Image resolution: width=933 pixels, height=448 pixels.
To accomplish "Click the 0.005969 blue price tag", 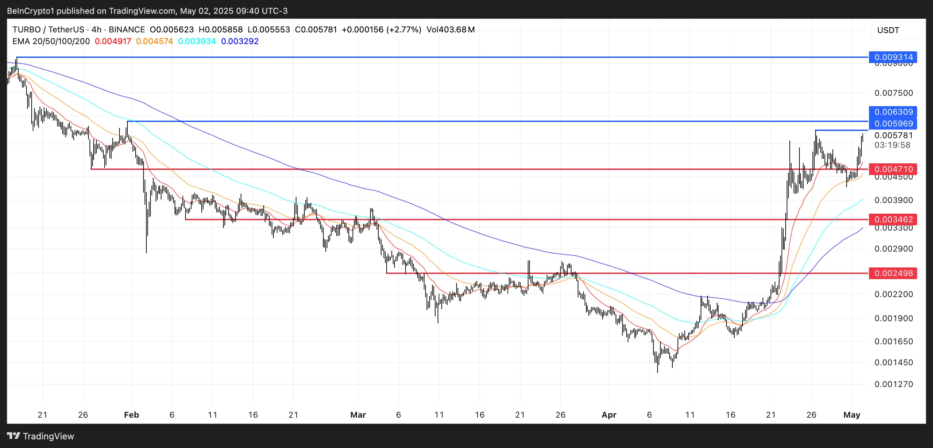I will tap(893, 124).
